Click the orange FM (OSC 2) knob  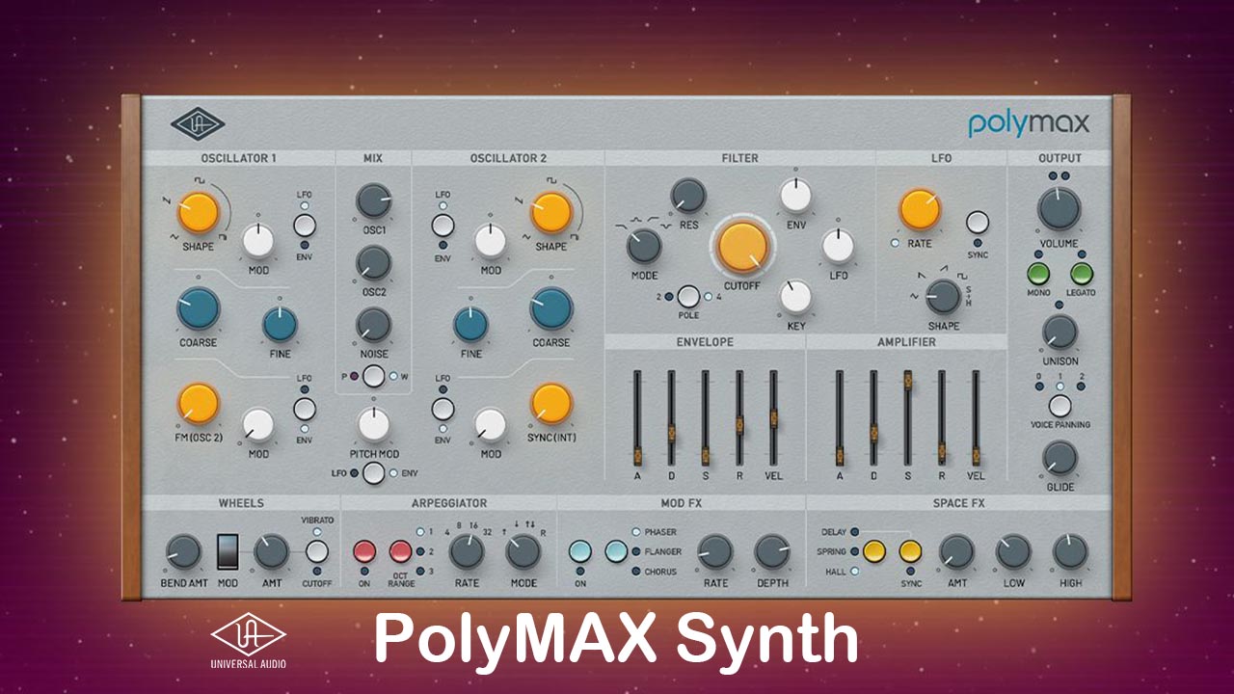click(199, 403)
